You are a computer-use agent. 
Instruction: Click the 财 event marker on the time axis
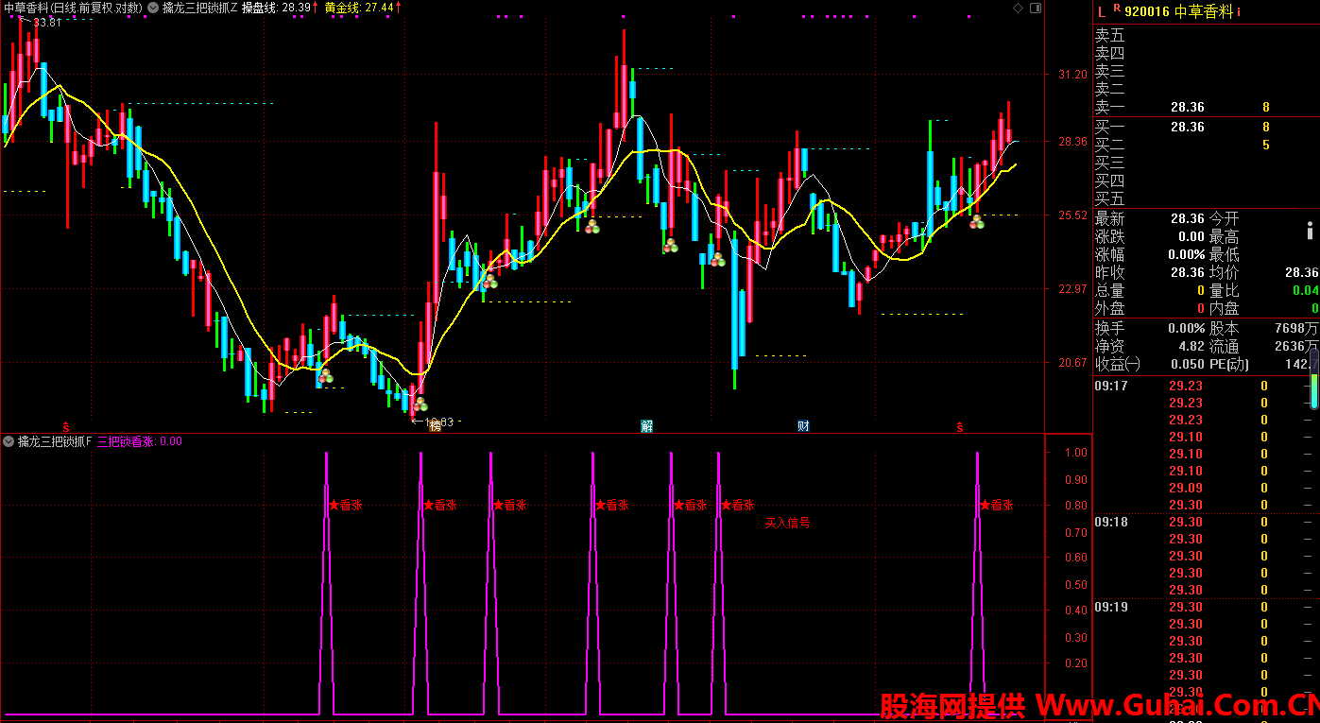(803, 426)
